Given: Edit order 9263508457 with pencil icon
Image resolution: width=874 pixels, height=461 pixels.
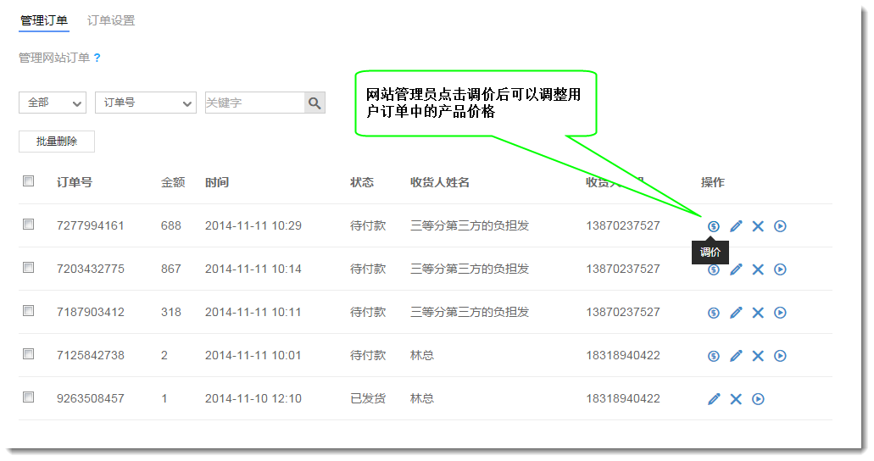Looking at the screenshot, I should click(x=714, y=399).
